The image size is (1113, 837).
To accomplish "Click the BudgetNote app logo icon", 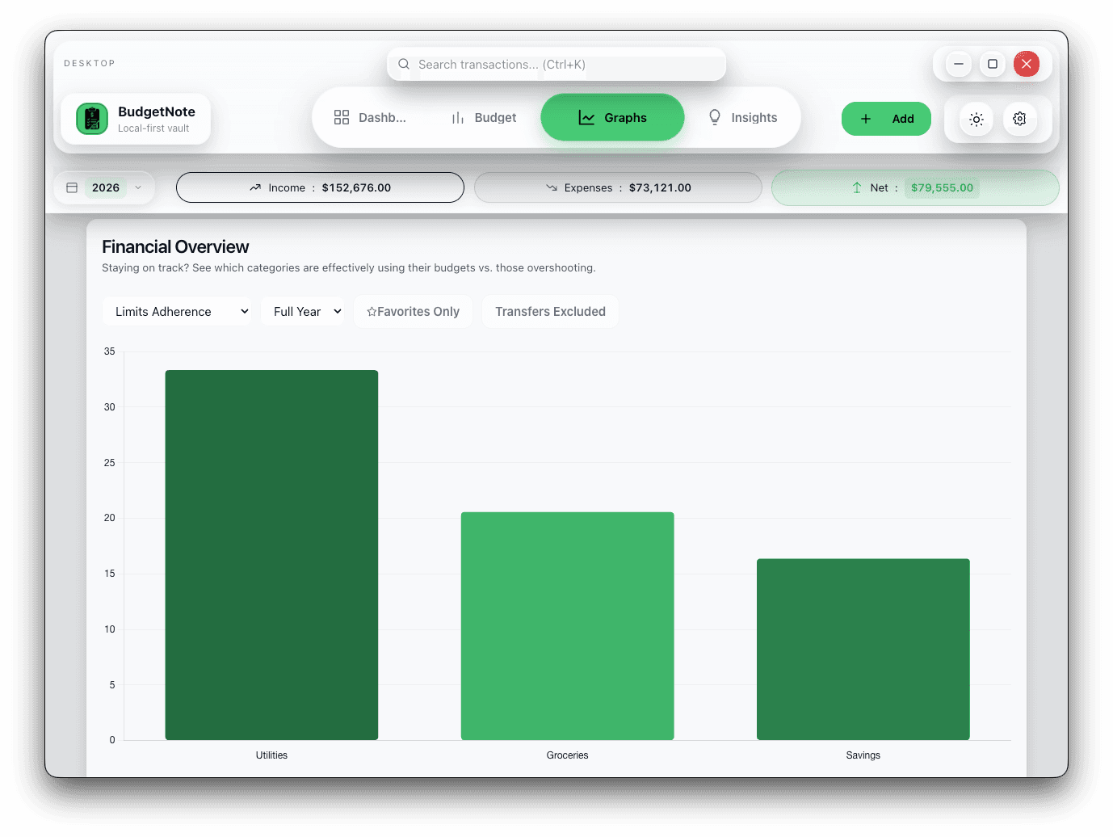I will click(92, 119).
